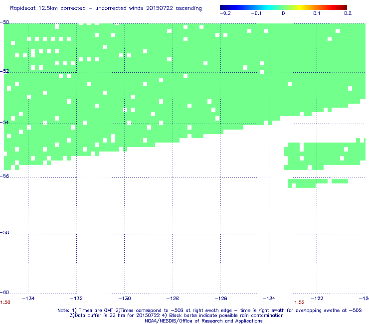
Task: Click the red '1:52' swath time label
Action: coord(299,303)
